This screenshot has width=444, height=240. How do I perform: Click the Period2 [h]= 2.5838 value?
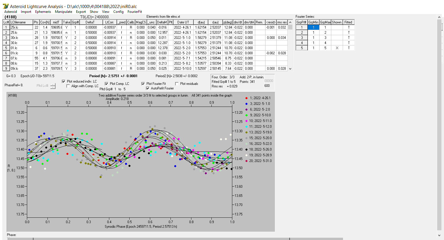tap(177, 76)
